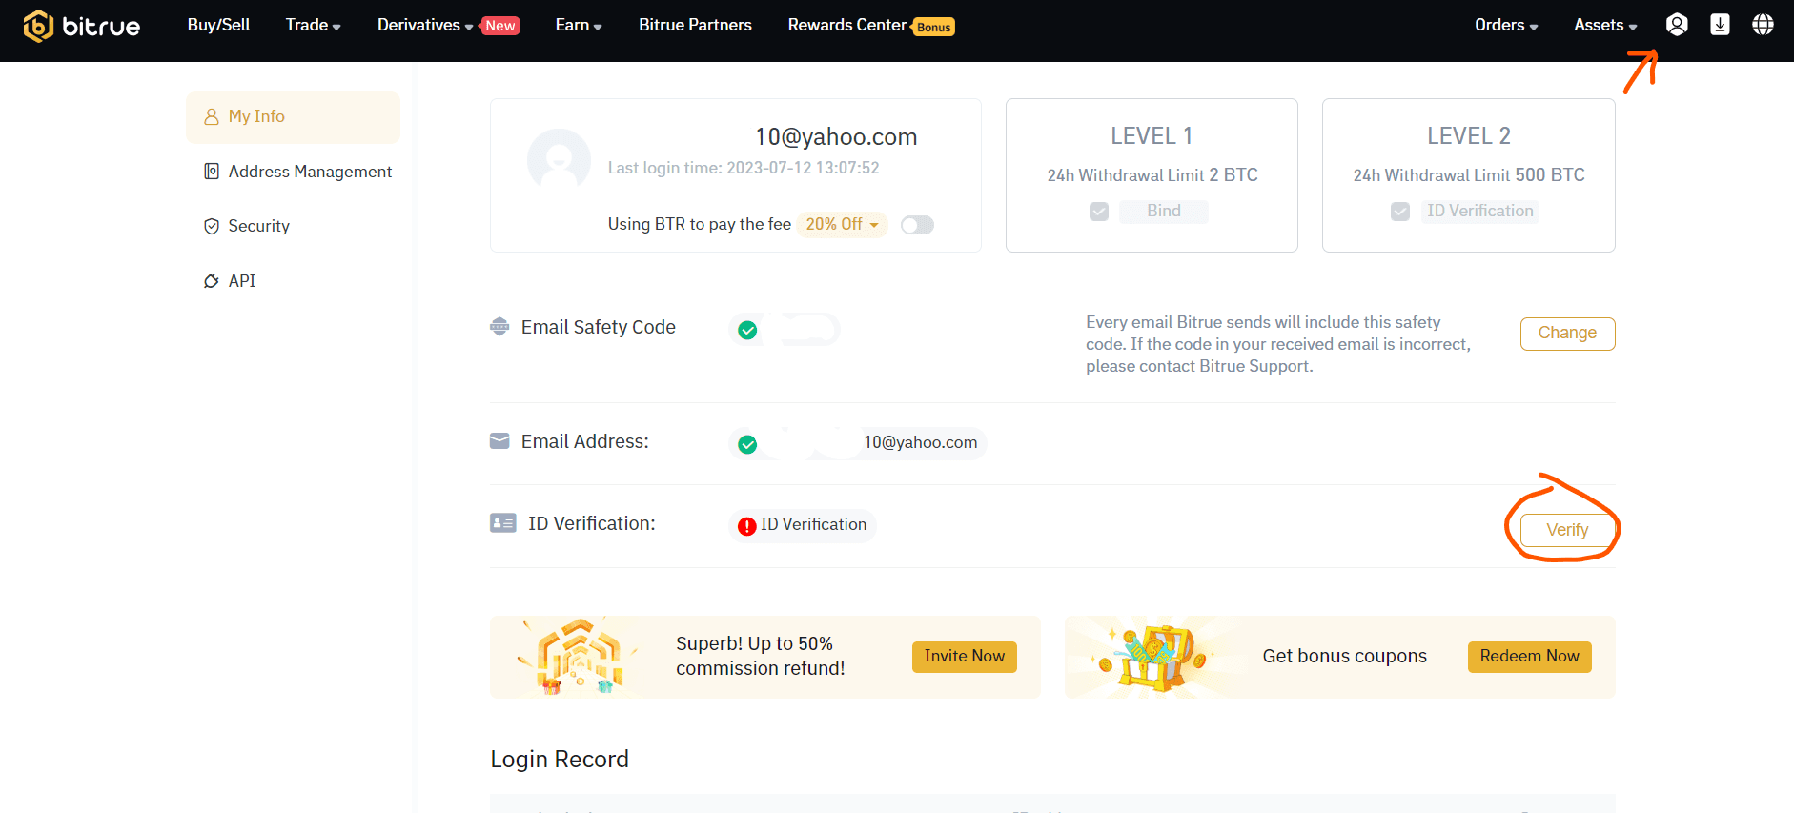The image size is (1794, 813).
Task: Expand the Earn menu
Action: point(579,26)
